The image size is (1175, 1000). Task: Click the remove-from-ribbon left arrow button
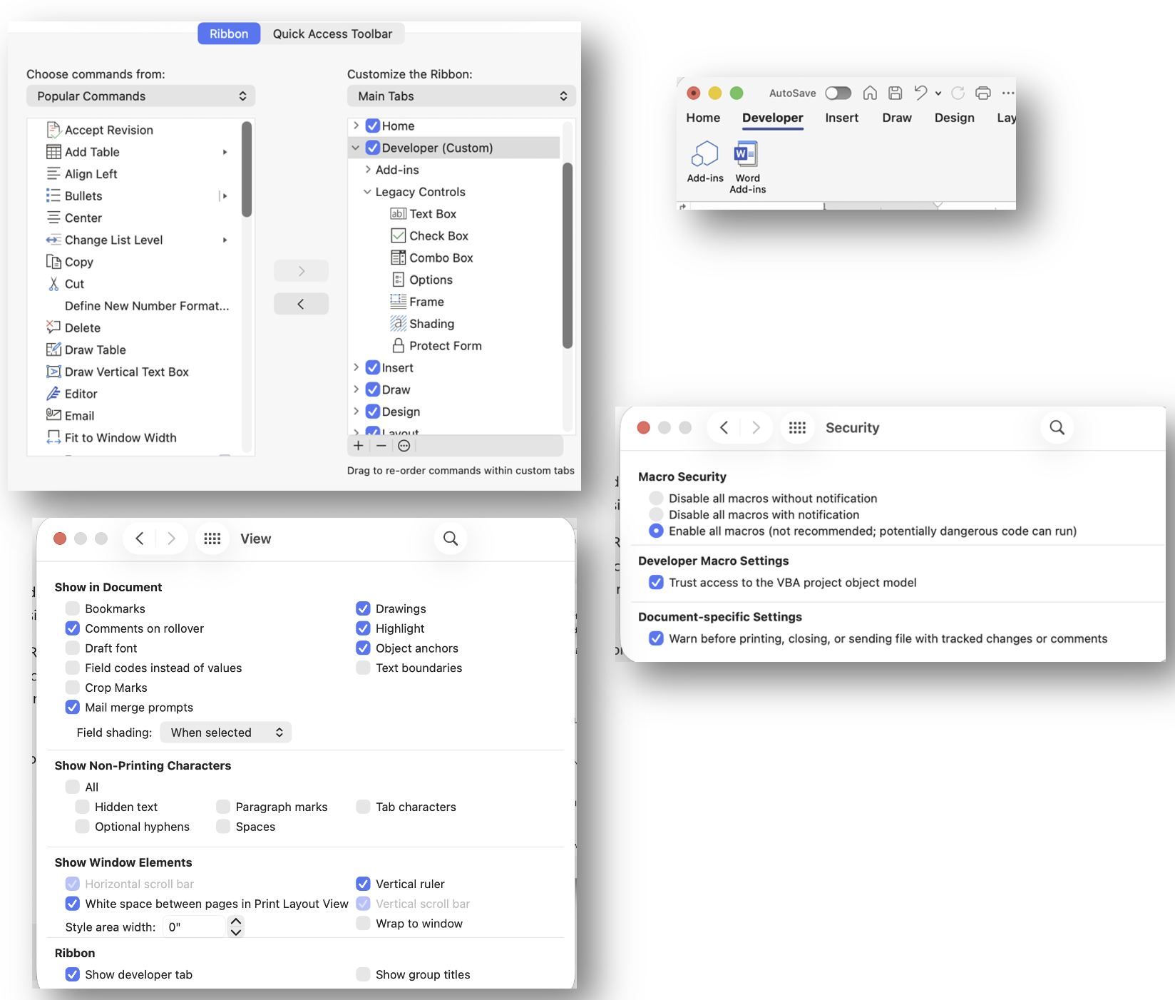coord(301,304)
